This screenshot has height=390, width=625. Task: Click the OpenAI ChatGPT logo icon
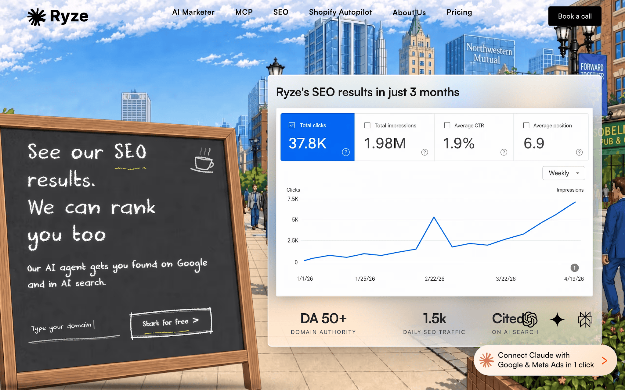click(530, 320)
